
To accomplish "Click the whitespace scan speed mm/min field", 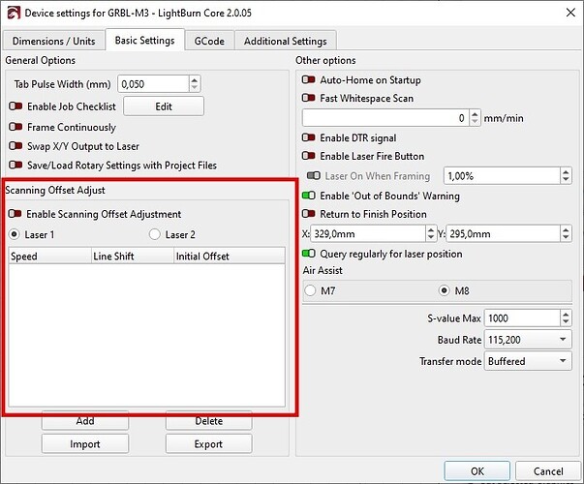I will [x=385, y=118].
